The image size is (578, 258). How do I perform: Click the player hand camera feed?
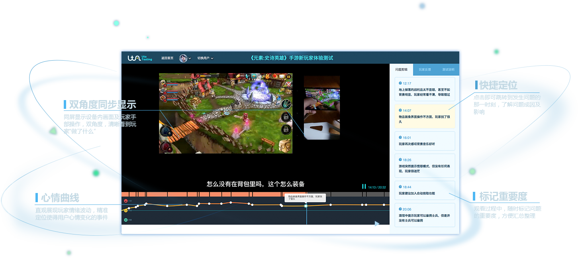point(322,108)
